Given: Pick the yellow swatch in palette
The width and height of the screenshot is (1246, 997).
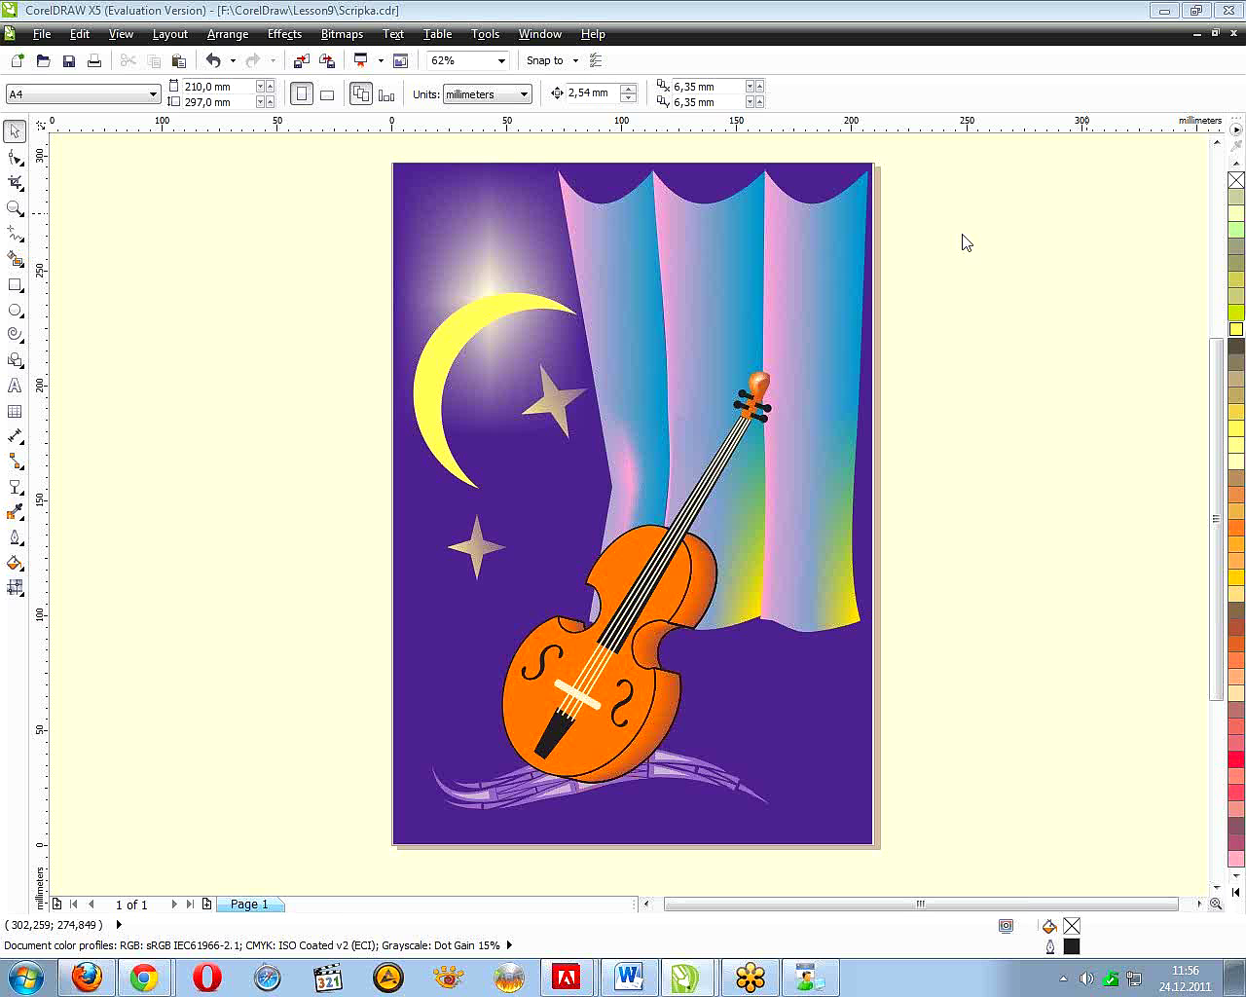Looking at the screenshot, I should click(1236, 329).
